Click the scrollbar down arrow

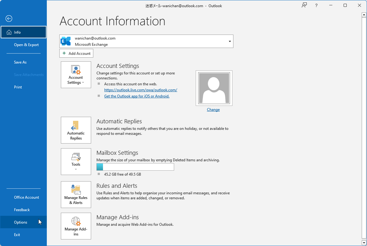click(x=364, y=243)
